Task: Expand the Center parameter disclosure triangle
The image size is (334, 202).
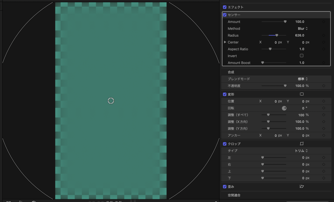Action: (x=225, y=42)
